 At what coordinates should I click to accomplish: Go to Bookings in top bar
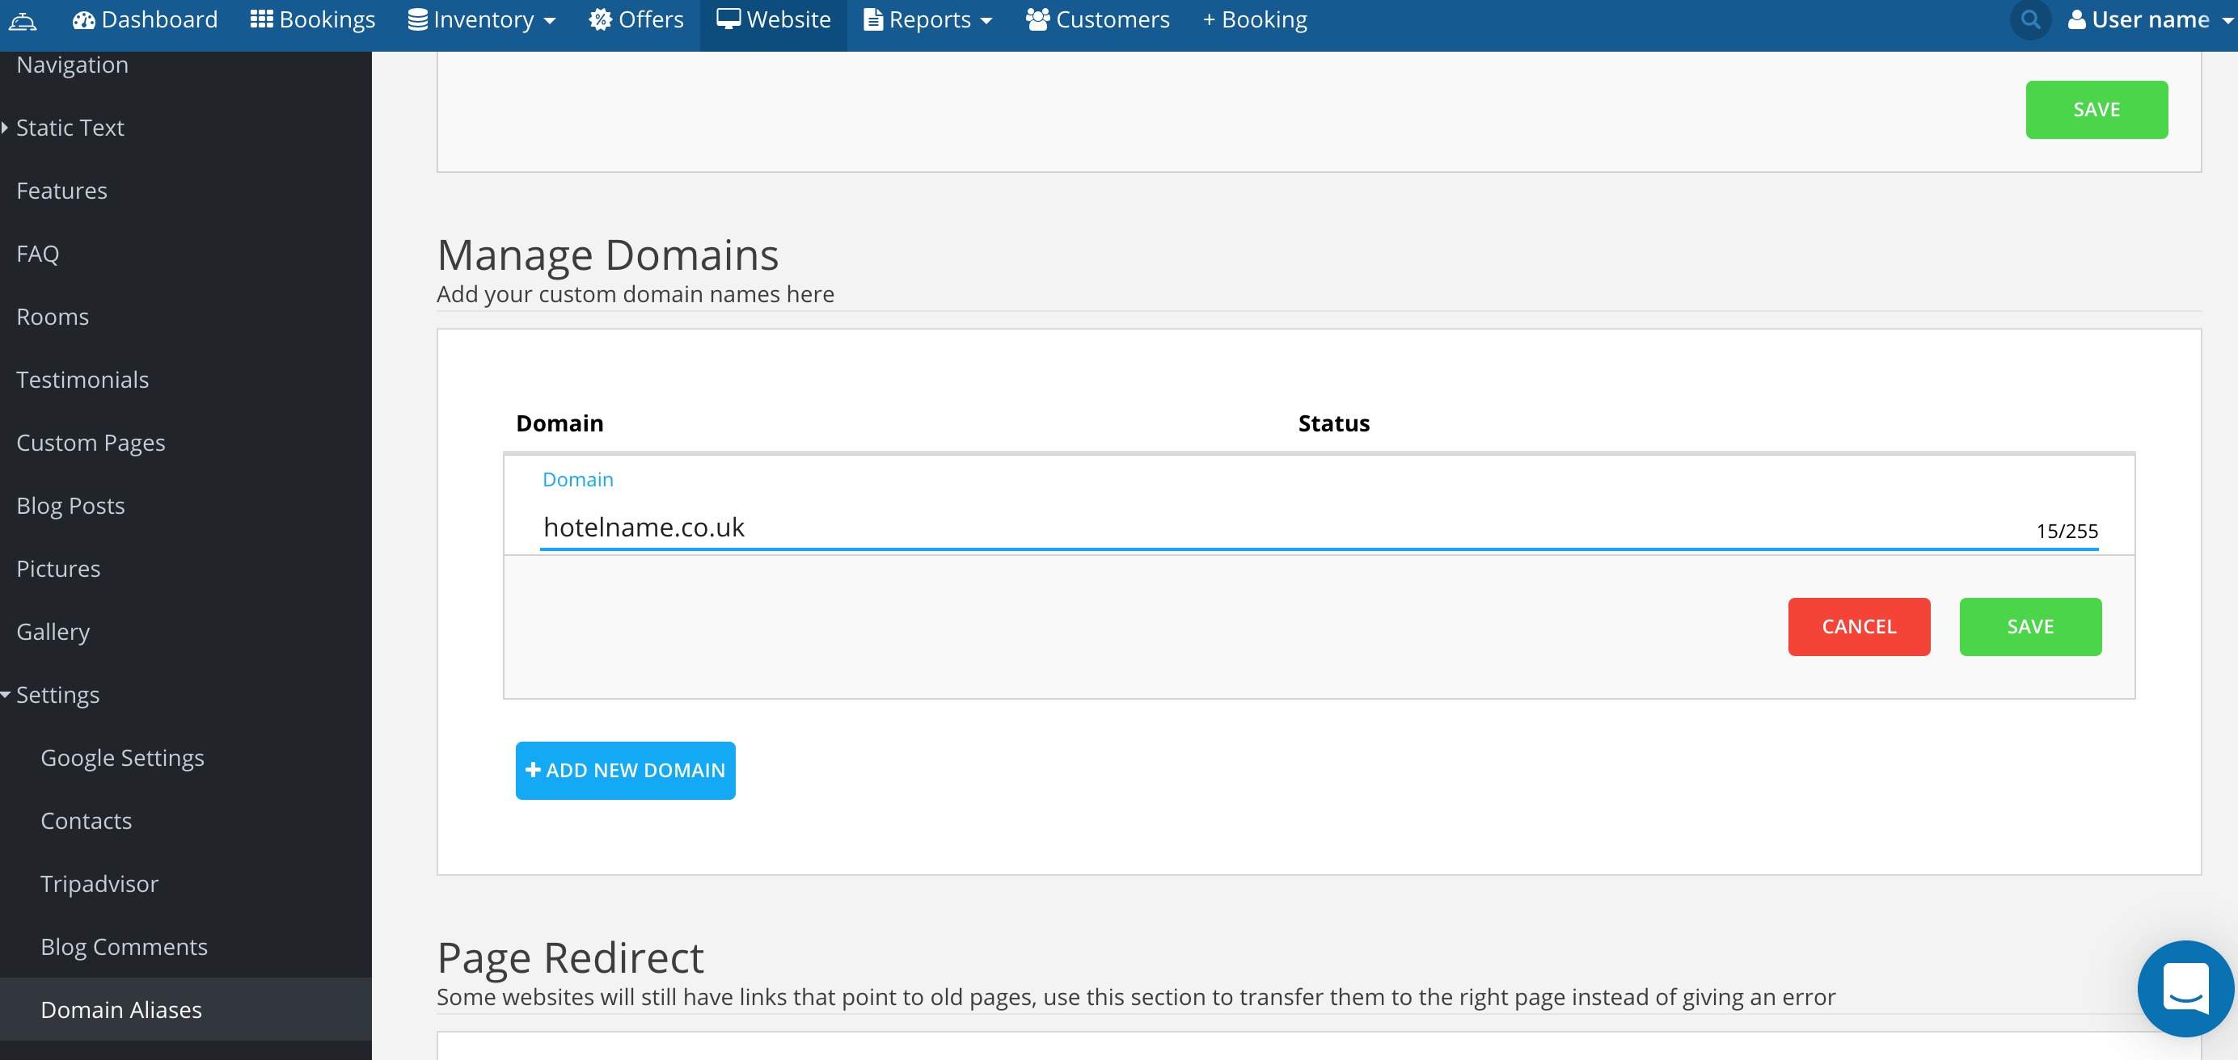tap(313, 19)
